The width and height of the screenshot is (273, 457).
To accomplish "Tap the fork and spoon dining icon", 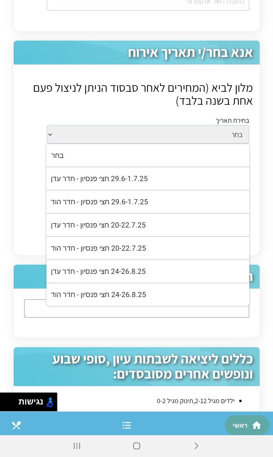I will 16,425.
